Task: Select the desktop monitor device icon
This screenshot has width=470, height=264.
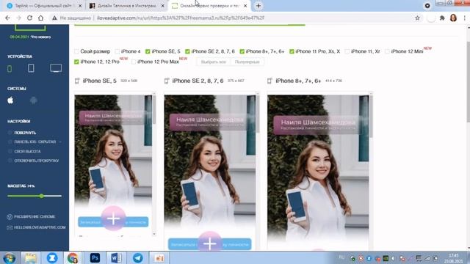Action: point(56,68)
